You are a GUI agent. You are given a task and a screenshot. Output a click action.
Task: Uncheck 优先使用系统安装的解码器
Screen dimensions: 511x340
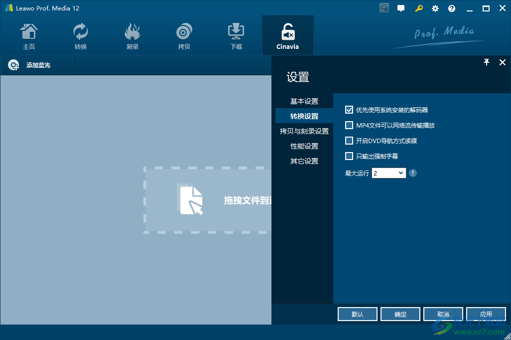tap(349, 110)
